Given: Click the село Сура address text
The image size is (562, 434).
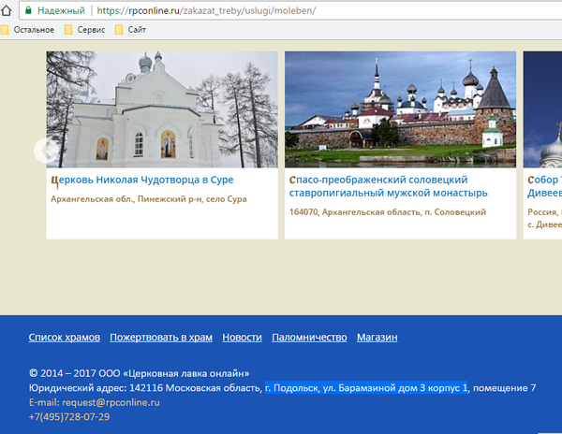Looking at the screenshot, I should [227, 199].
